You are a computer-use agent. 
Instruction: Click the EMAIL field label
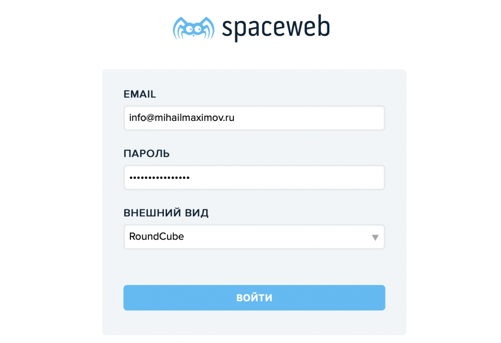tap(140, 95)
